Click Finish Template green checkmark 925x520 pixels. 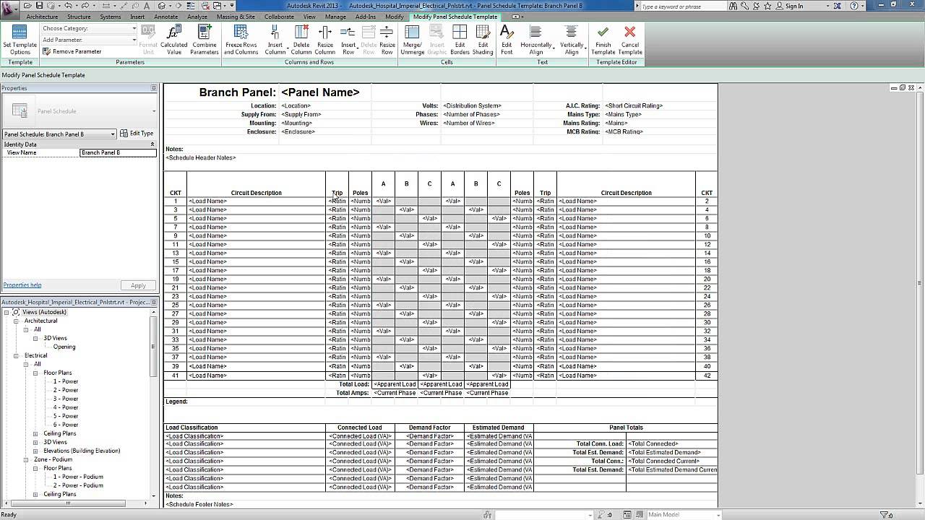click(x=603, y=40)
